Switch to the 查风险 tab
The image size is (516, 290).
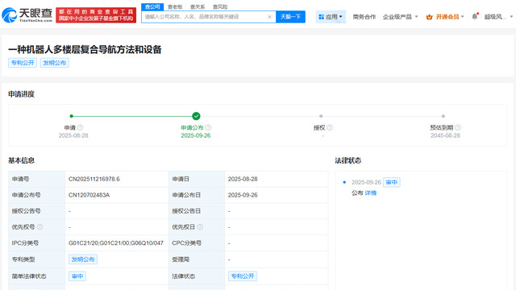point(220,7)
